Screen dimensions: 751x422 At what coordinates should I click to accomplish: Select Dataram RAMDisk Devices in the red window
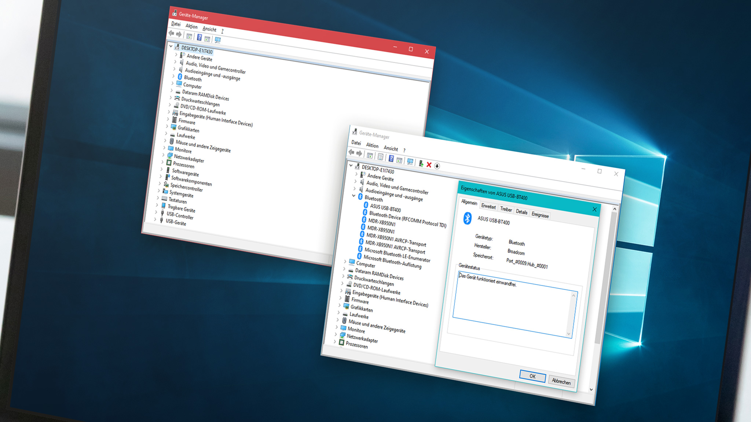tap(206, 95)
